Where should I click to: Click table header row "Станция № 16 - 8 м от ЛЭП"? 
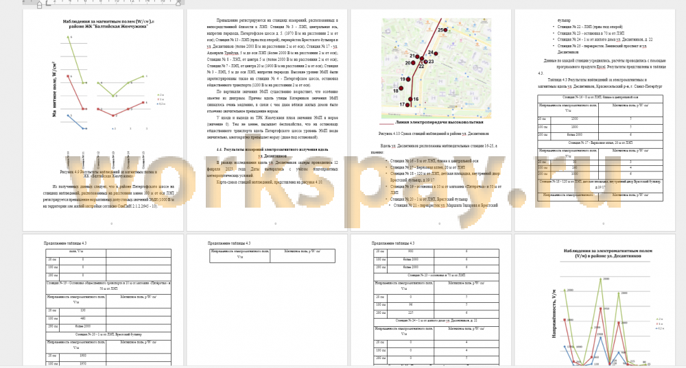[600, 97]
